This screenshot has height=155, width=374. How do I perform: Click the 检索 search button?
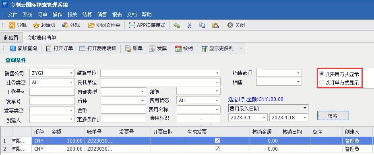[333, 116]
